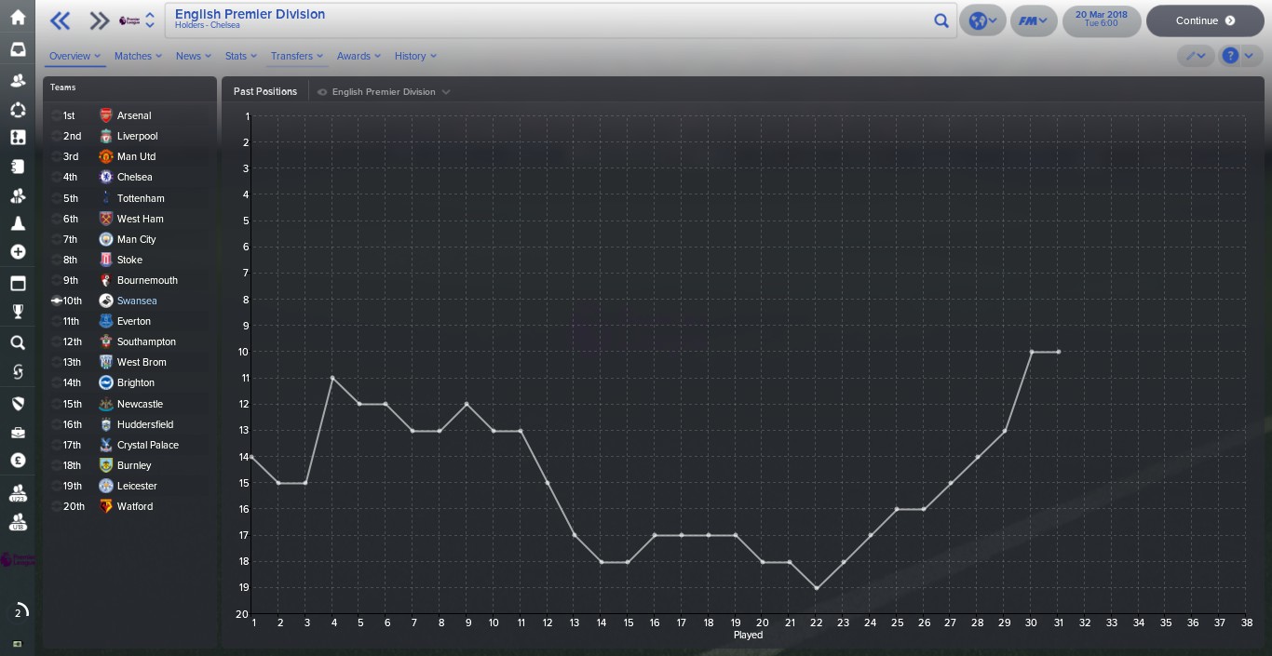Image resolution: width=1272 pixels, height=656 pixels.
Task: Expand the Overview dropdown menu
Action: click(x=74, y=56)
